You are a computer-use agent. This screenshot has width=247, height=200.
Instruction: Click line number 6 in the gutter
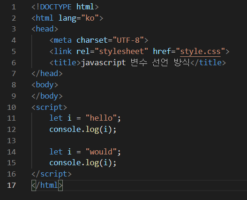(x=14, y=63)
